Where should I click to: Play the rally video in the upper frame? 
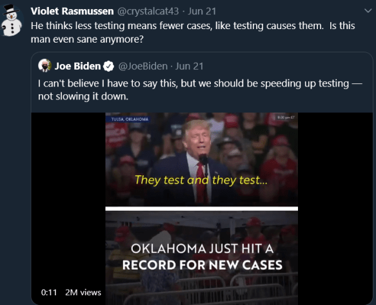202,159
